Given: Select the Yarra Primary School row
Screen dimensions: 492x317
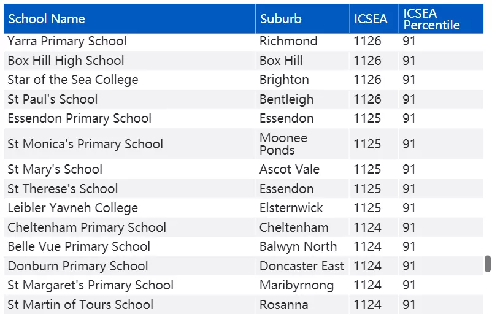Looking at the screenshot, I should 244,41.
